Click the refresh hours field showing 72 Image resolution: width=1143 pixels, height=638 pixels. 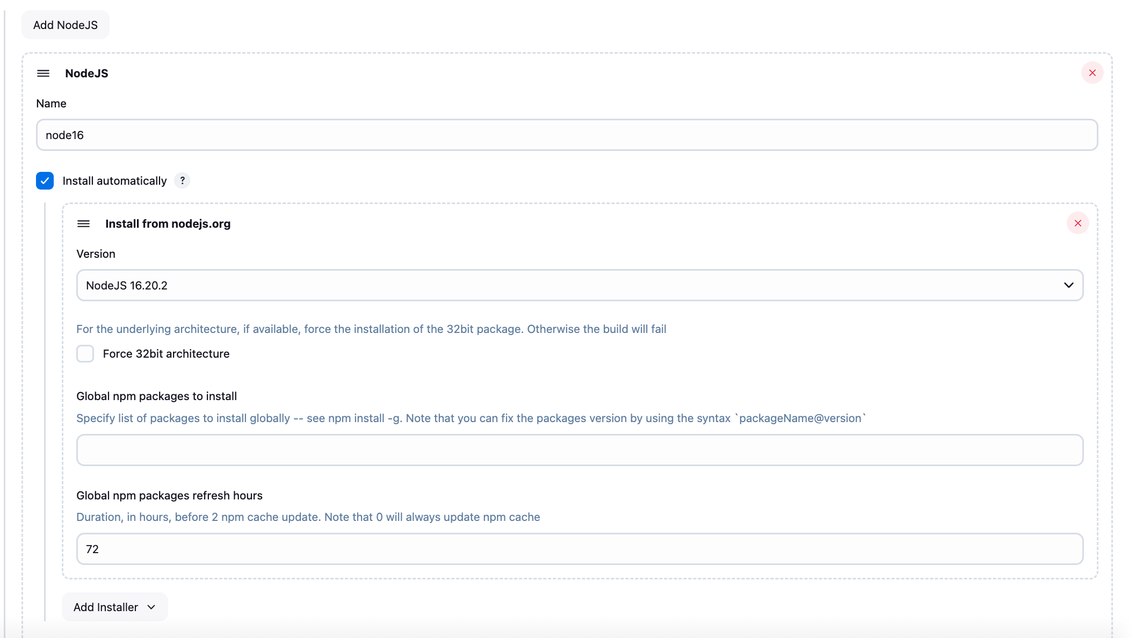pos(579,549)
